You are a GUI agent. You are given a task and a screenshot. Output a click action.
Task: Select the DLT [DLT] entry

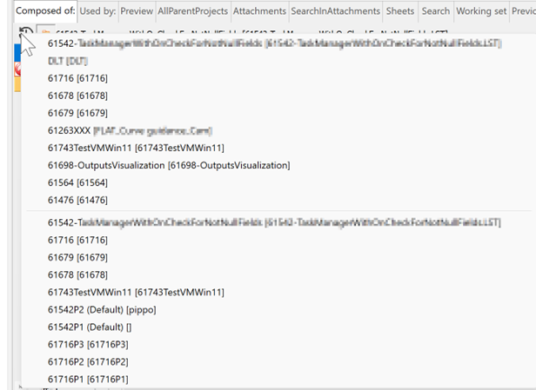[68, 61]
